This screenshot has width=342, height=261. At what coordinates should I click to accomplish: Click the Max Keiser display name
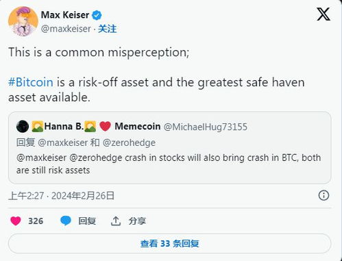point(65,15)
